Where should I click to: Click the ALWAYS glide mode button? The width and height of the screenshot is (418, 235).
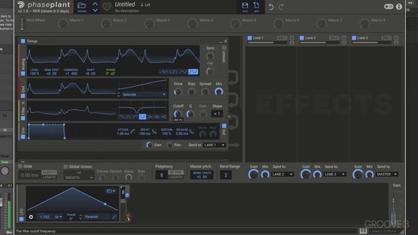click(50, 172)
